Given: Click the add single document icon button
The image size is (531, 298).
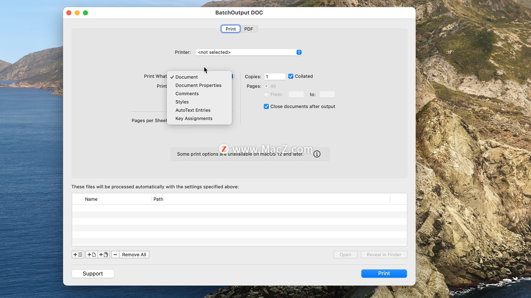Looking at the screenshot, I should pos(92,254).
